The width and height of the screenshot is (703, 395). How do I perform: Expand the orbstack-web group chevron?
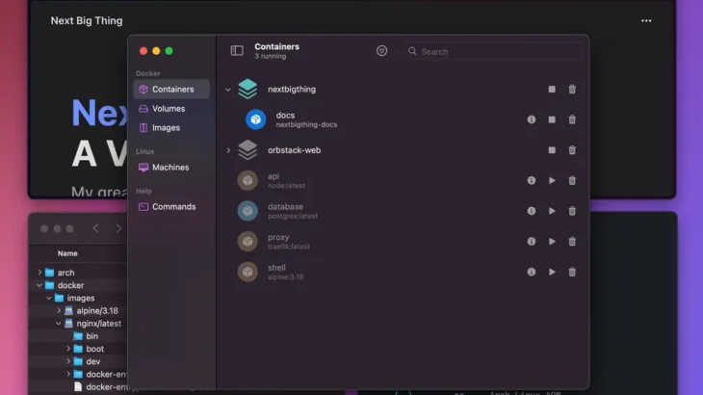228,150
